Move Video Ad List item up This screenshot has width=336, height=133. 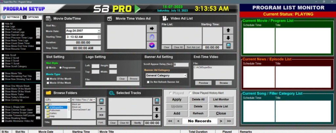coord(228,30)
